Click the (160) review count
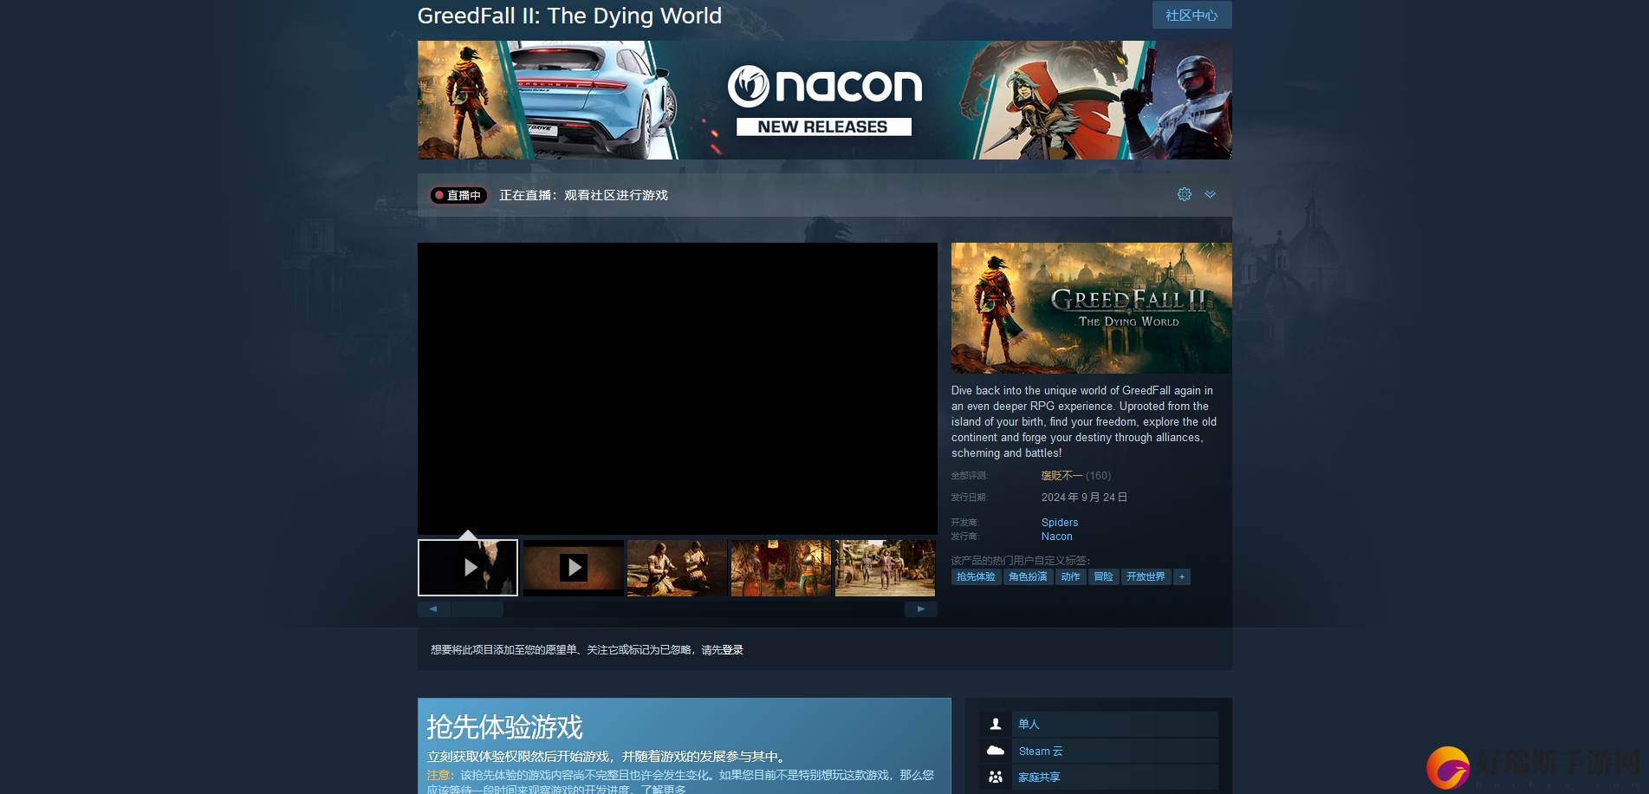The width and height of the screenshot is (1649, 794). (1098, 476)
